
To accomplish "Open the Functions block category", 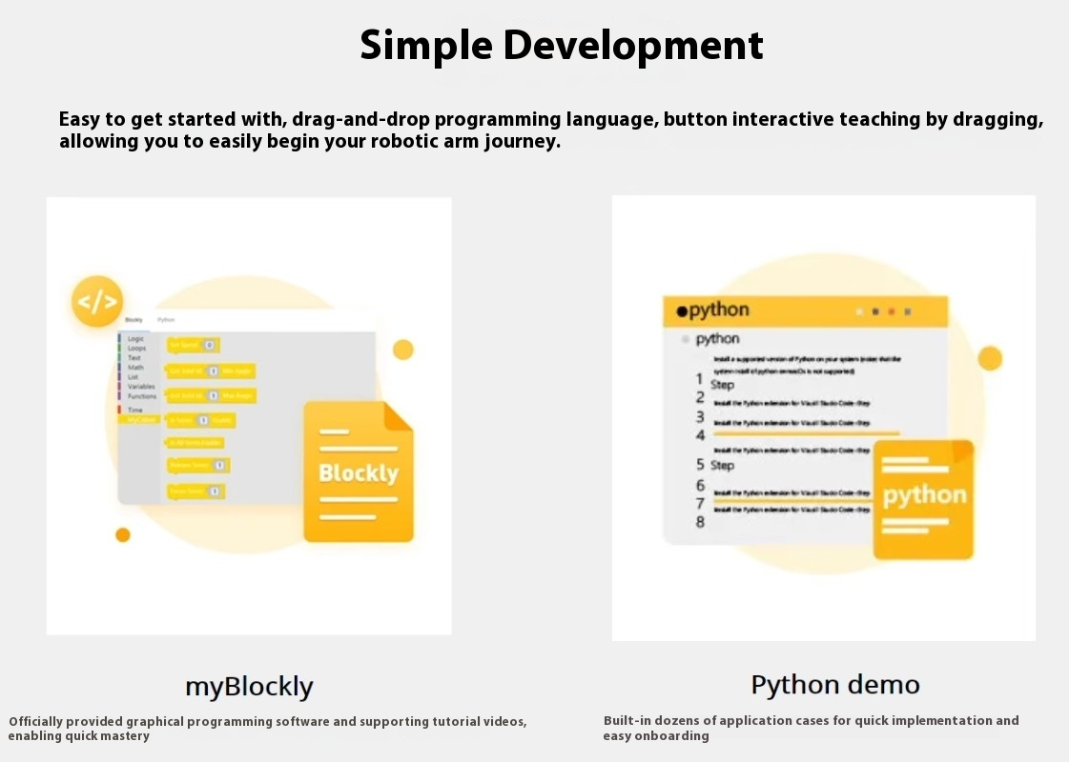I will click(x=142, y=395).
